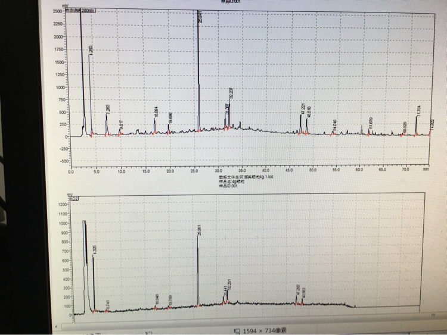Select the 7.263 peak label
The height and width of the screenshot is (335, 447).
coord(108,110)
